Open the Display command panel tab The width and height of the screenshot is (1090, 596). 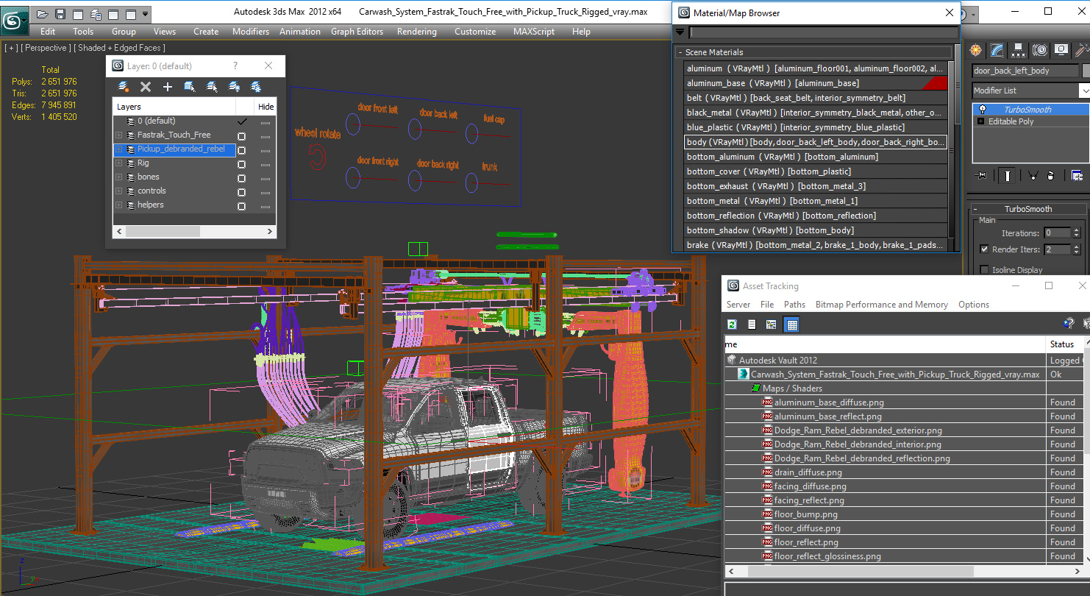(1061, 50)
